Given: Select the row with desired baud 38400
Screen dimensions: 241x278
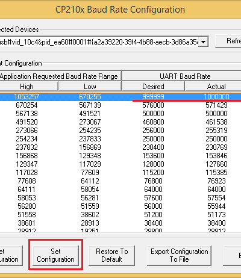Looking at the screenshot, I should pyautogui.click(x=120, y=223).
